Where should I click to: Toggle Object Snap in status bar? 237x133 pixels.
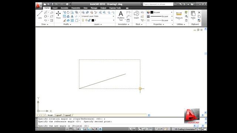tap(82, 129)
